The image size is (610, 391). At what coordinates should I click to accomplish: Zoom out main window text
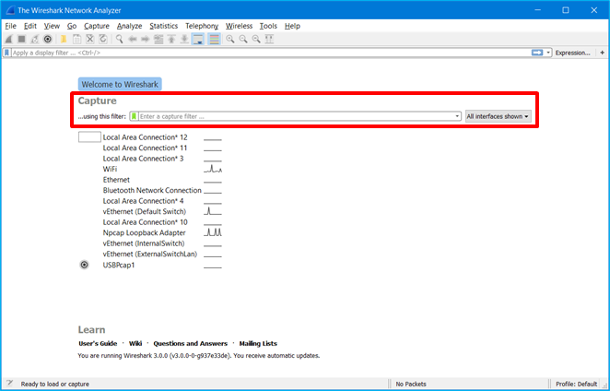(243, 39)
